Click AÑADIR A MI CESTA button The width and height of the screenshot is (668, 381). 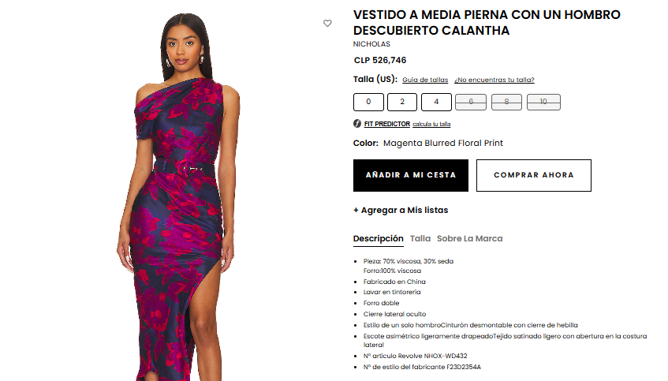pyautogui.click(x=411, y=175)
